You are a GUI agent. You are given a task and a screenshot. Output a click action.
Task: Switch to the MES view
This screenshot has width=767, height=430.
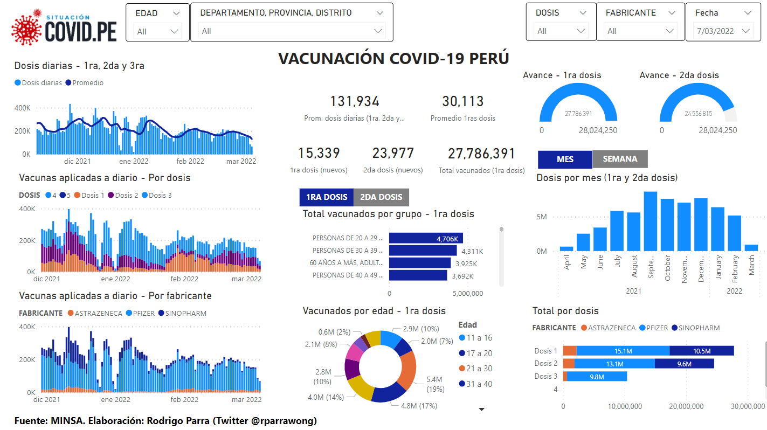(x=565, y=159)
